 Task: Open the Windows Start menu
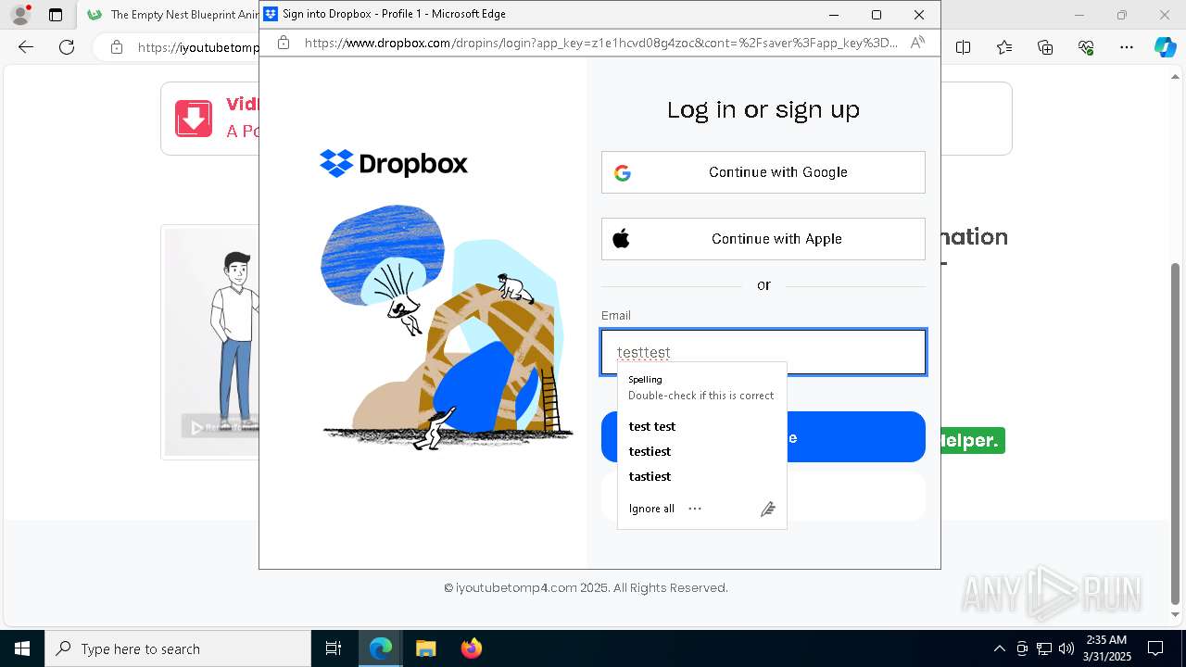tap(22, 648)
